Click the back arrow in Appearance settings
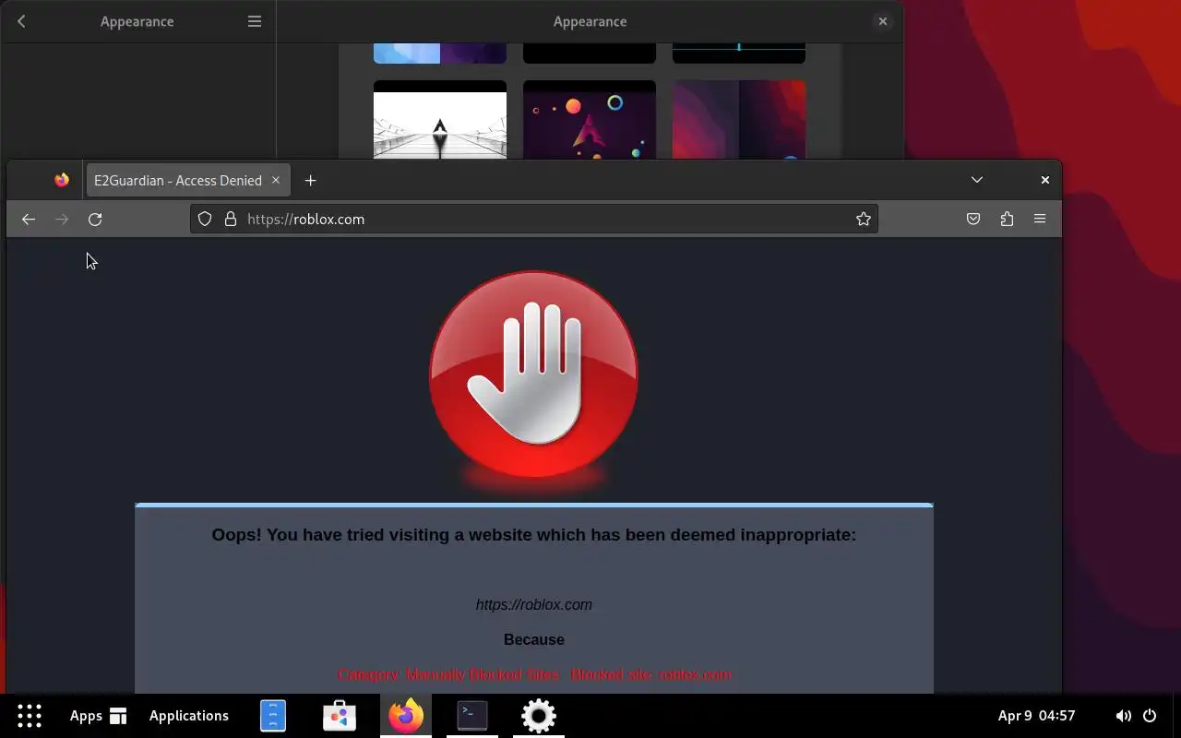This screenshot has height=738, width=1181. (x=21, y=21)
